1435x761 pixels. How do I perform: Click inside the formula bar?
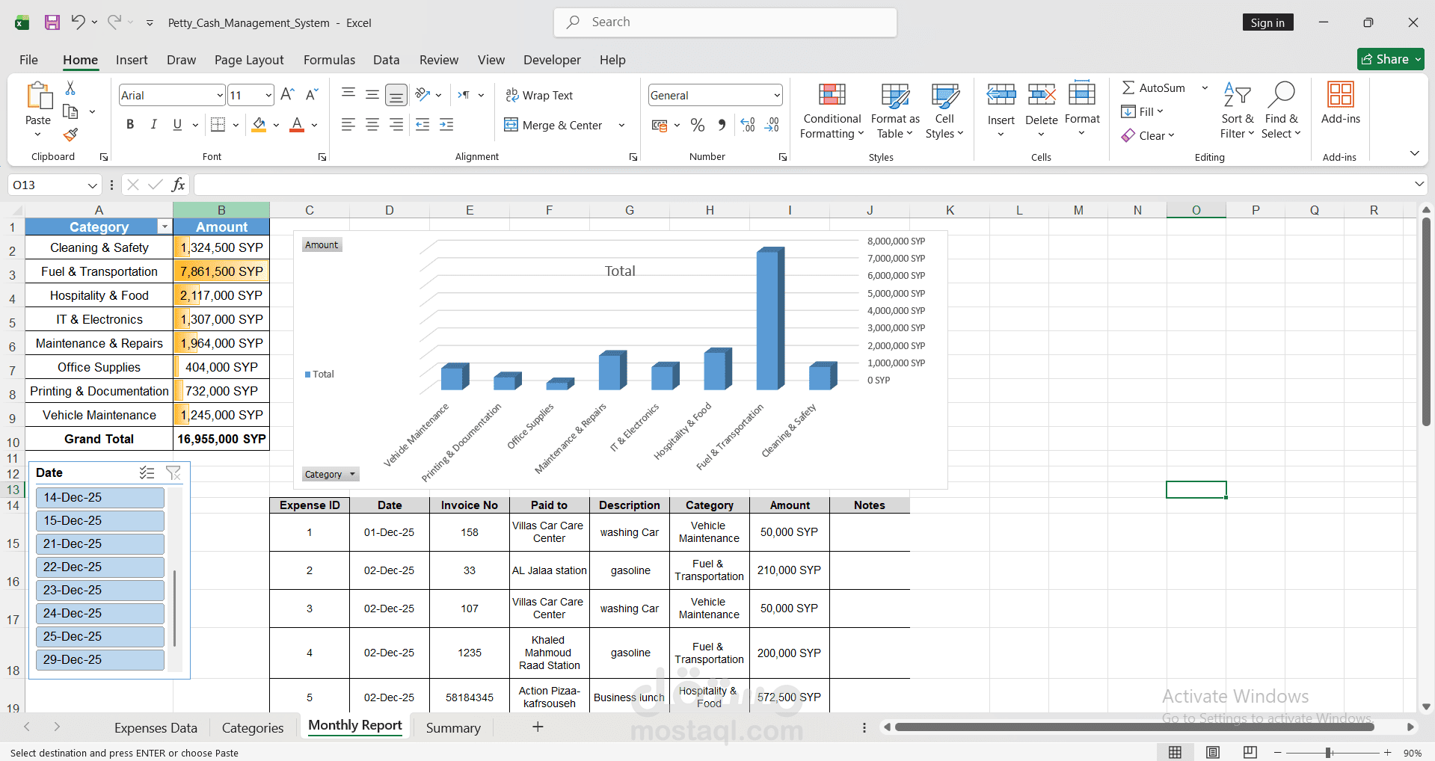523,185
